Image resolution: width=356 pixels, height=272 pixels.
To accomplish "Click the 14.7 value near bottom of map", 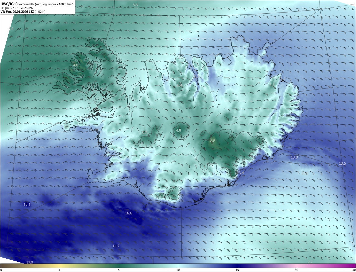I will tap(116, 246).
